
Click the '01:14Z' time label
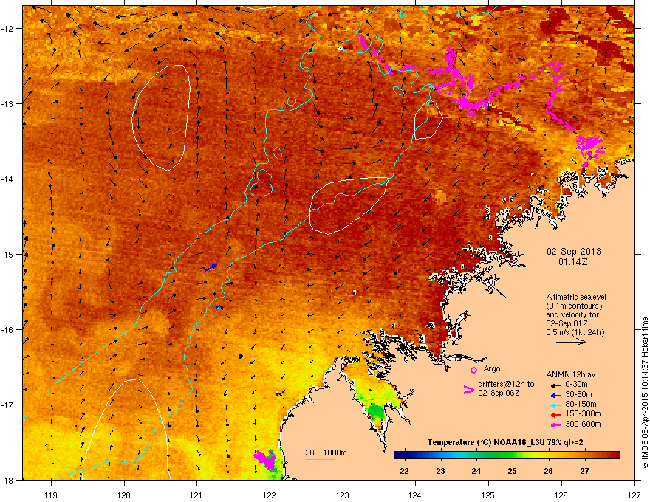click(x=573, y=262)
